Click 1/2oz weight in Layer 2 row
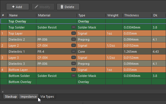Viewport: 166px width, 104px height. pos(114,46)
